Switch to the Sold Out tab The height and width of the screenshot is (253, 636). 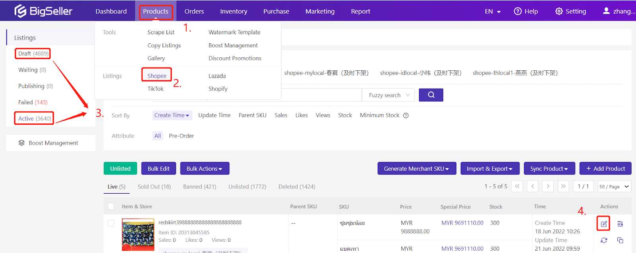(x=154, y=187)
